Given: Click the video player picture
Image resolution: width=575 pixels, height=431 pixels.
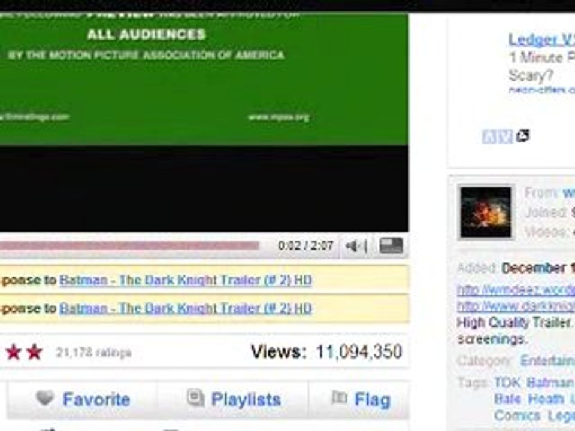Looking at the screenshot, I should coord(204,123).
